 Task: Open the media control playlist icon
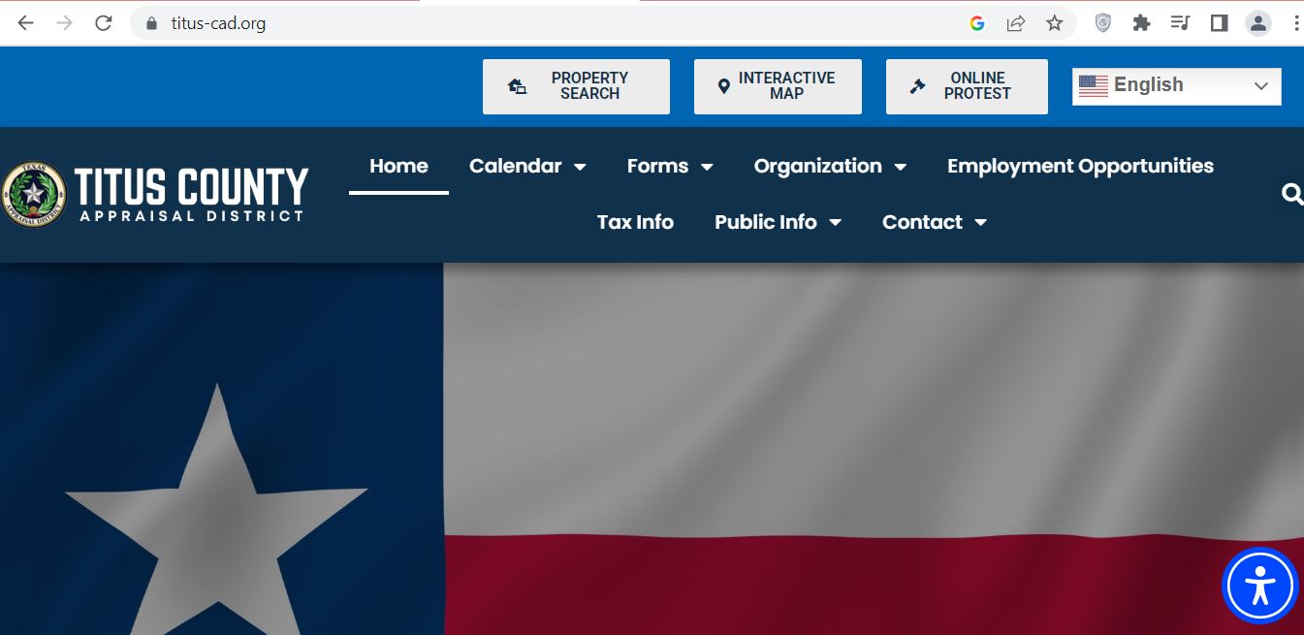1180,23
